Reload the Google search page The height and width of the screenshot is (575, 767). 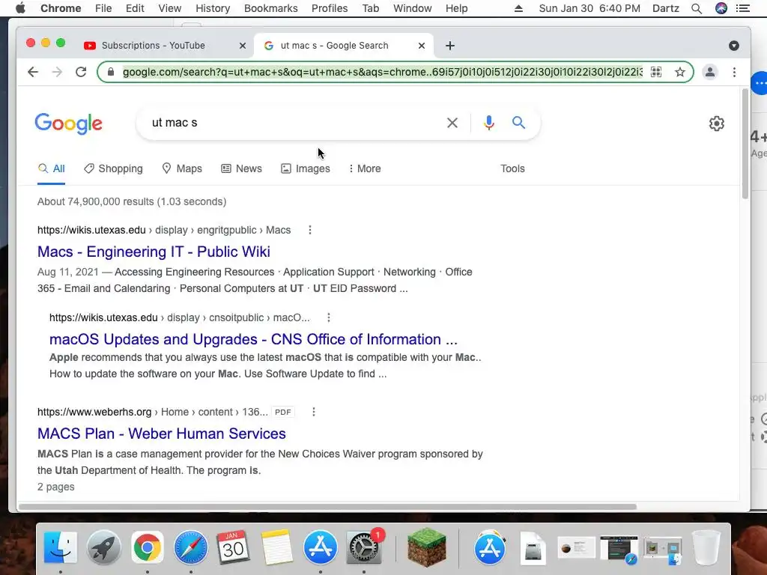(x=81, y=72)
